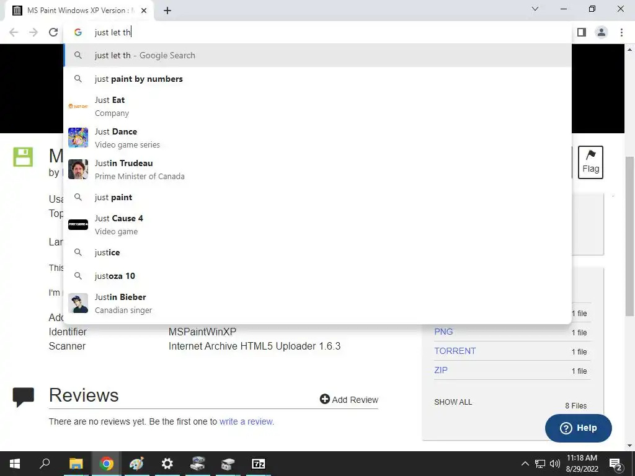Viewport: 635px width, 476px height.
Task: Go back with the browser back arrow
Action: (14, 32)
